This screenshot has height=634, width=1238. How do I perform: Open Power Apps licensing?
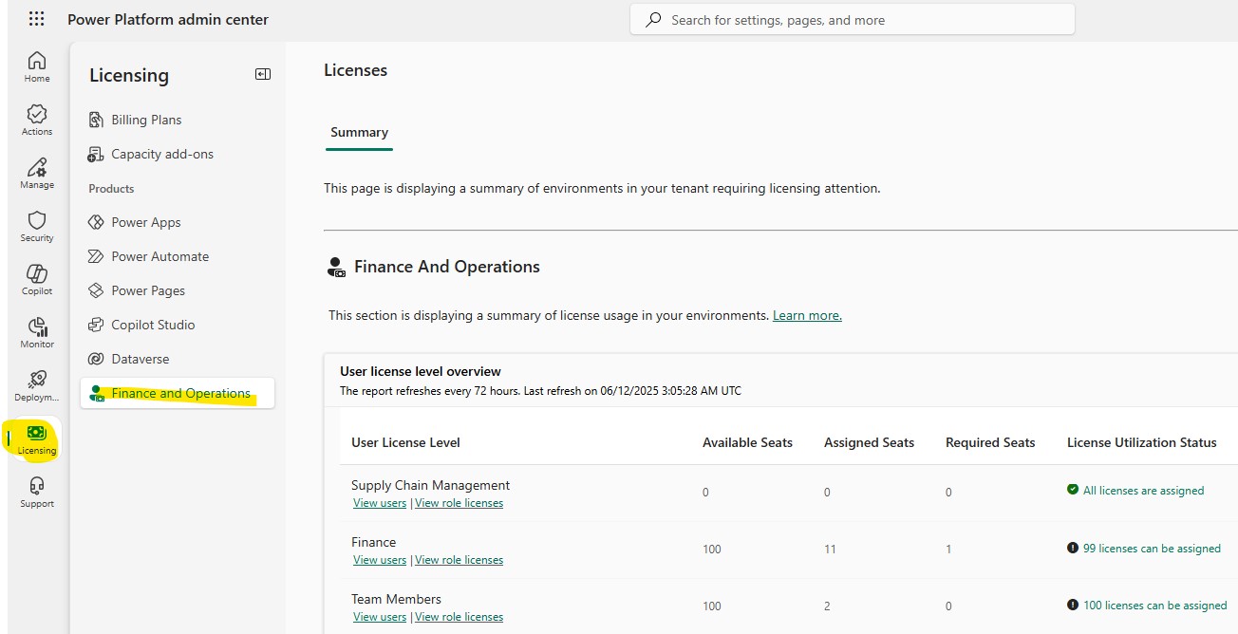click(x=146, y=222)
